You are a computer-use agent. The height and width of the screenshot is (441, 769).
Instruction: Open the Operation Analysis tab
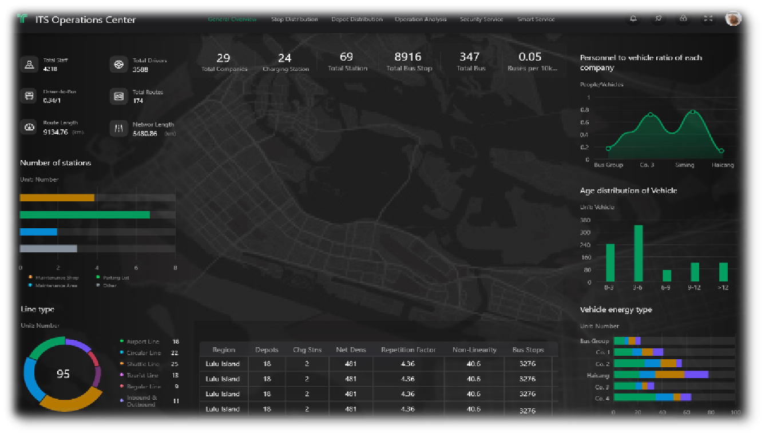[x=421, y=19]
